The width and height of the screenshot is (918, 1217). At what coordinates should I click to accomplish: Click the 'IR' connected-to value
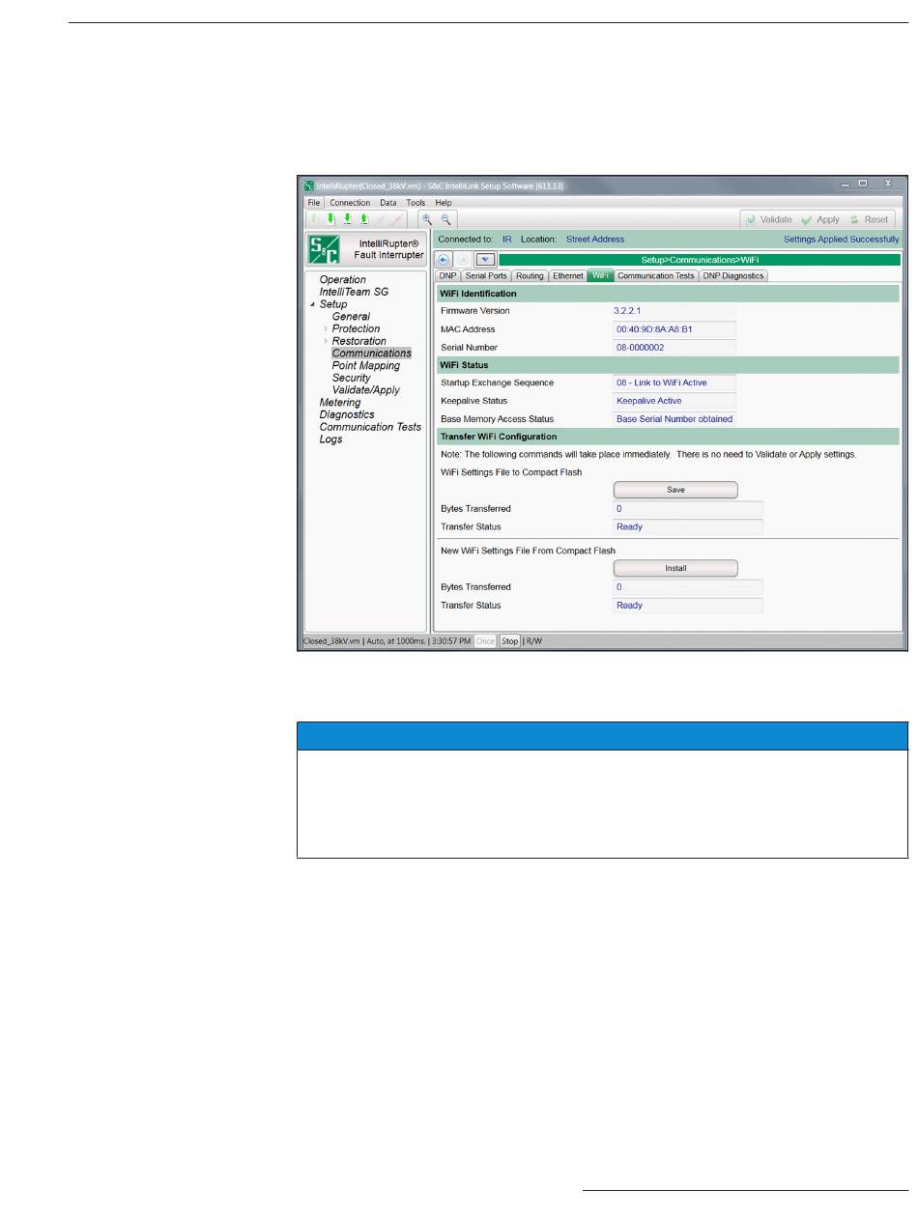pyautogui.click(x=507, y=240)
